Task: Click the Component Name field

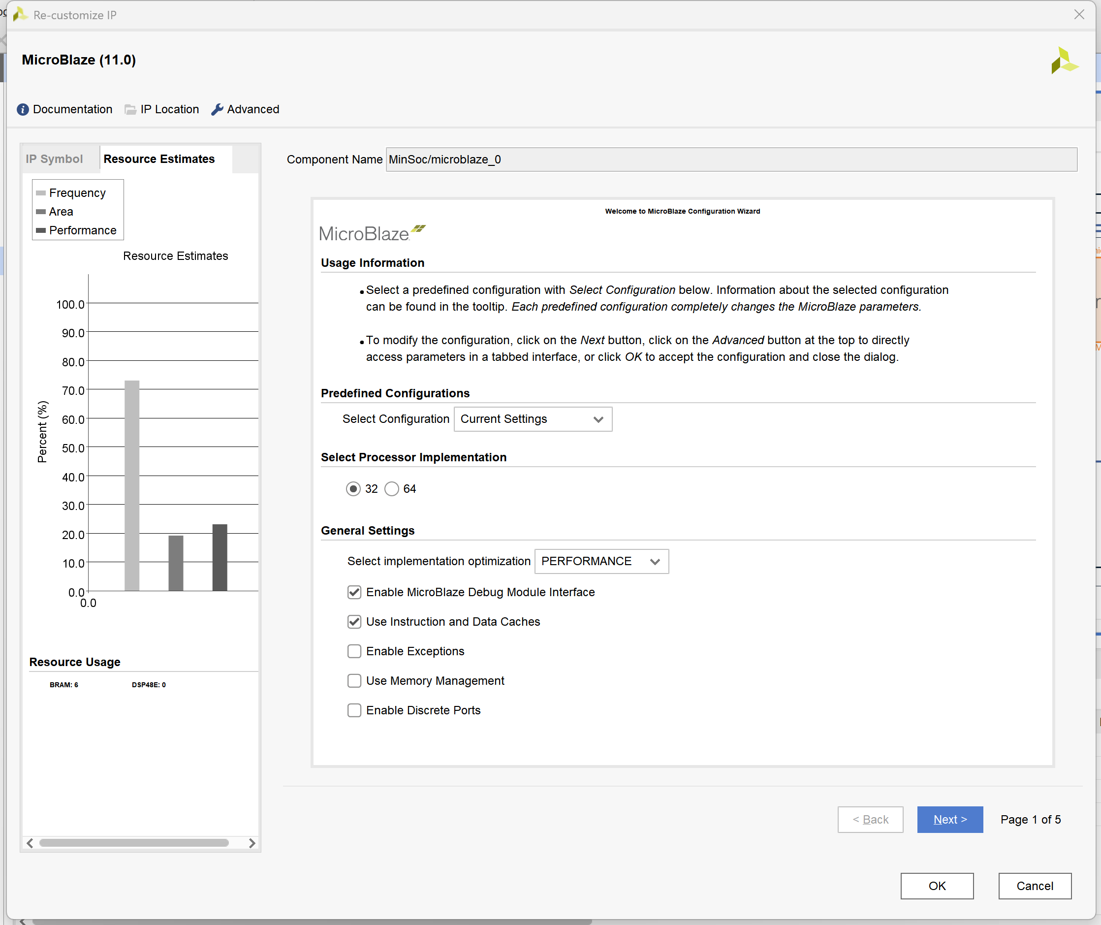Action: click(731, 159)
